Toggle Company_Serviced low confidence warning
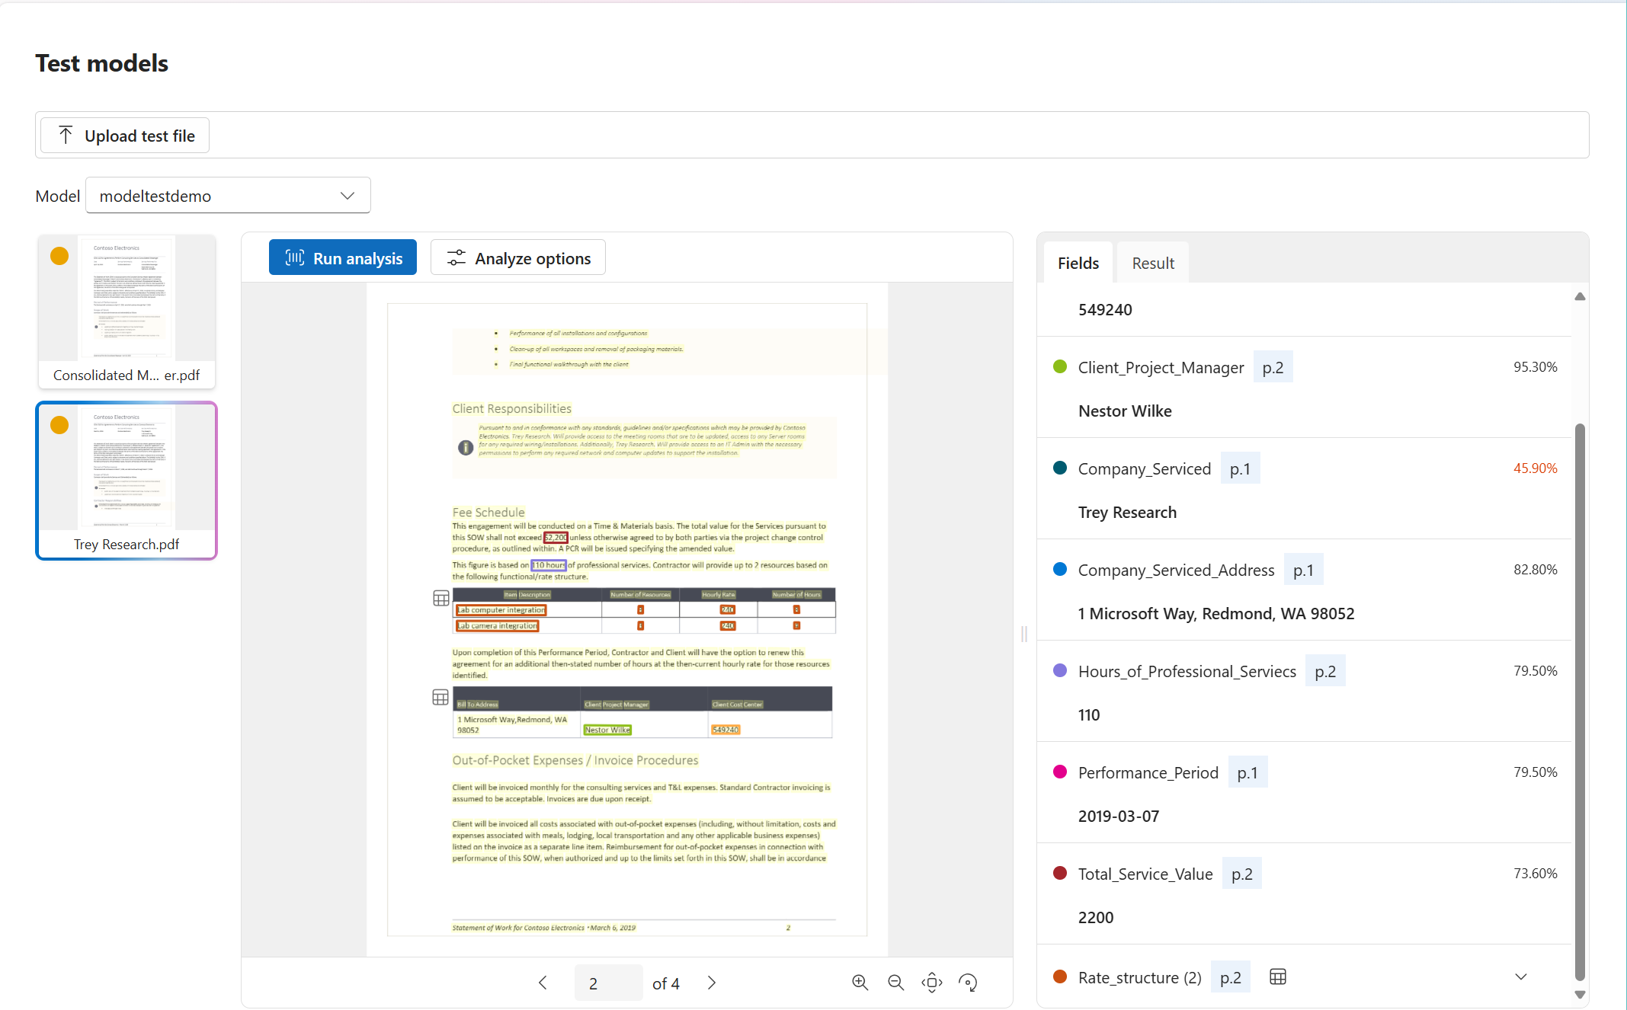1627x1010 pixels. [x=1536, y=468]
